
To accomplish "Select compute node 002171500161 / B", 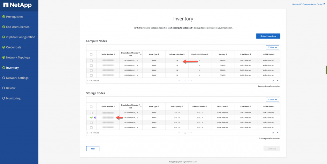I will 91,65.
